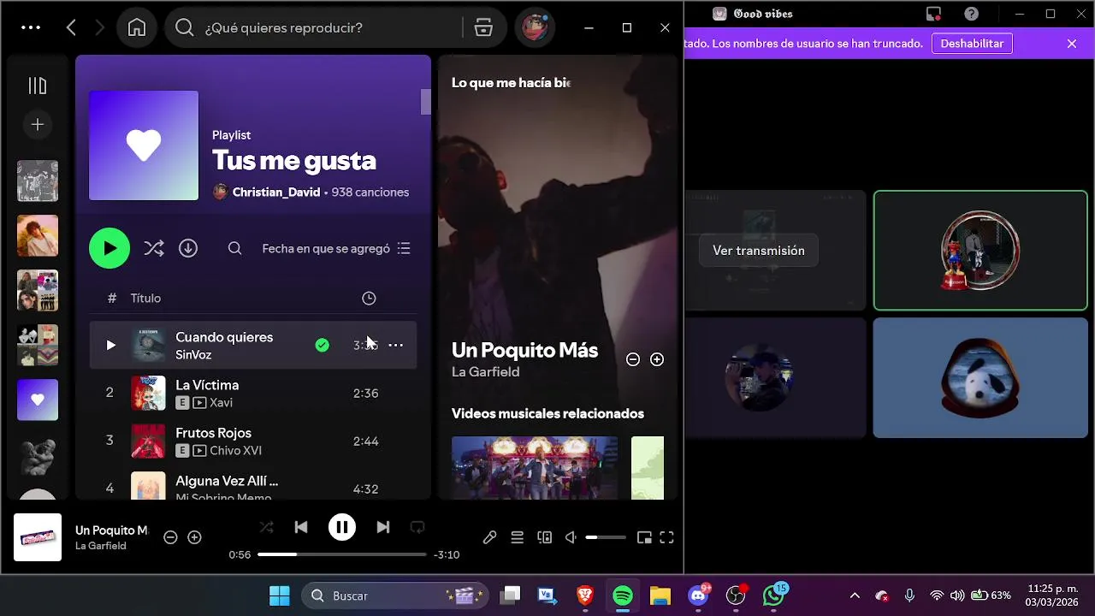Toggle the green liked checkmark on 'Cuando quieres'

tap(322, 345)
